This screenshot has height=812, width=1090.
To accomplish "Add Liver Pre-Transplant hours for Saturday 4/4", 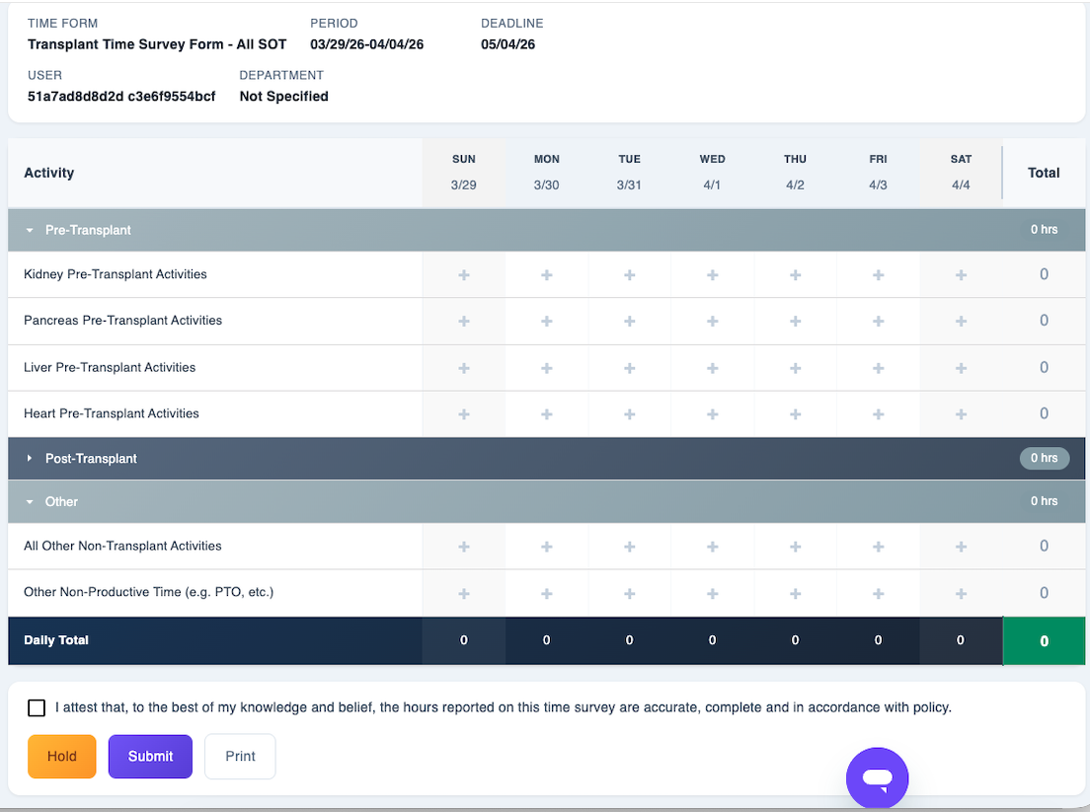I will coord(961,367).
